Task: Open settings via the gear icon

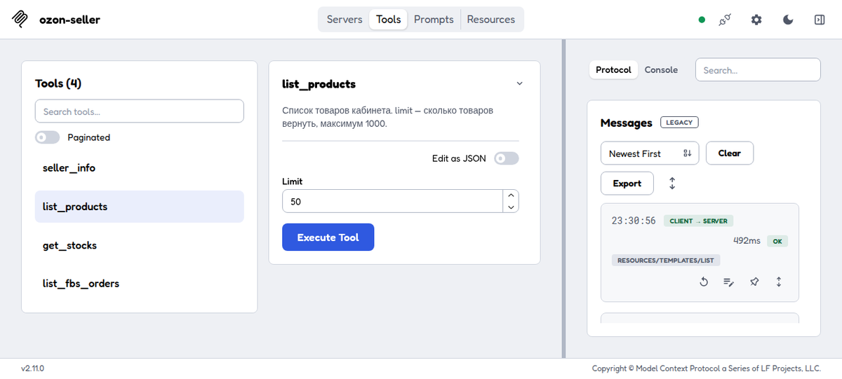Action: click(756, 20)
